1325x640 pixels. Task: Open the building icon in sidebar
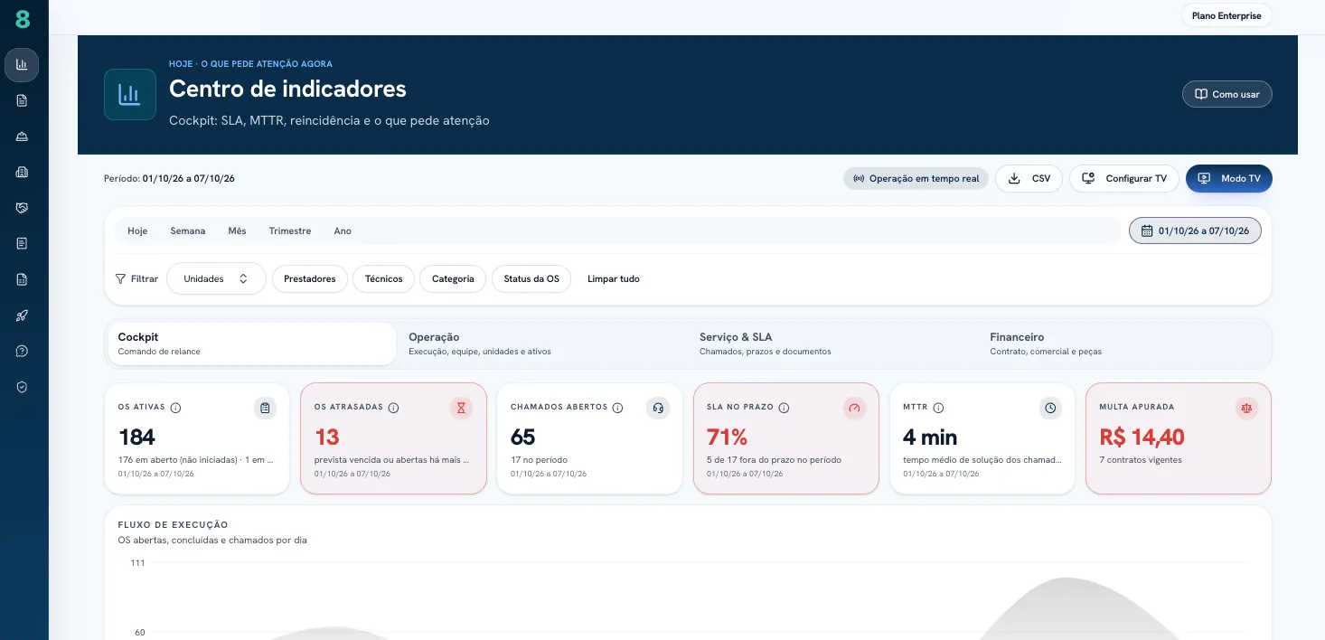click(22, 172)
